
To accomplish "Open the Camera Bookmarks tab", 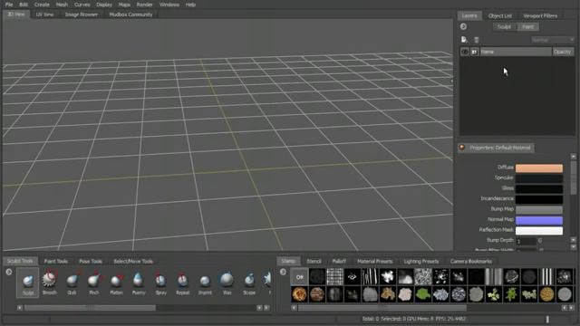I will [471, 262].
